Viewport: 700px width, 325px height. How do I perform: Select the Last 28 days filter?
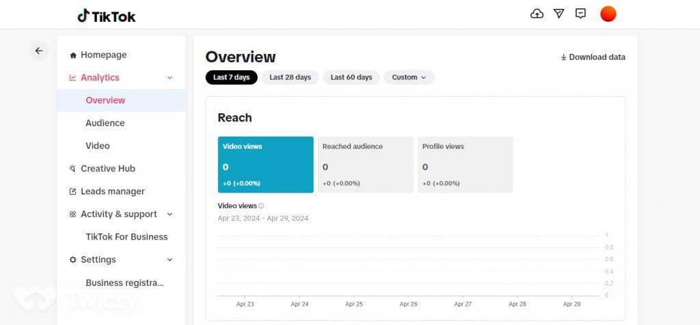(x=290, y=77)
